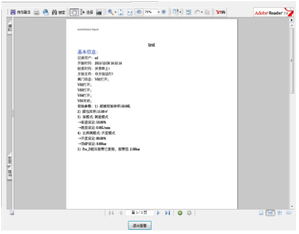Click the copy pages icon in toolbar

click(x=207, y=12)
